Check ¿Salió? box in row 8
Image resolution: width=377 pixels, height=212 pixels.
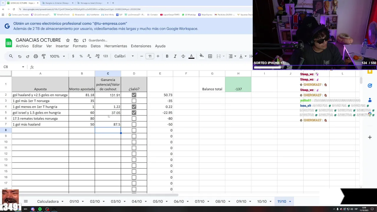pyautogui.click(x=134, y=130)
